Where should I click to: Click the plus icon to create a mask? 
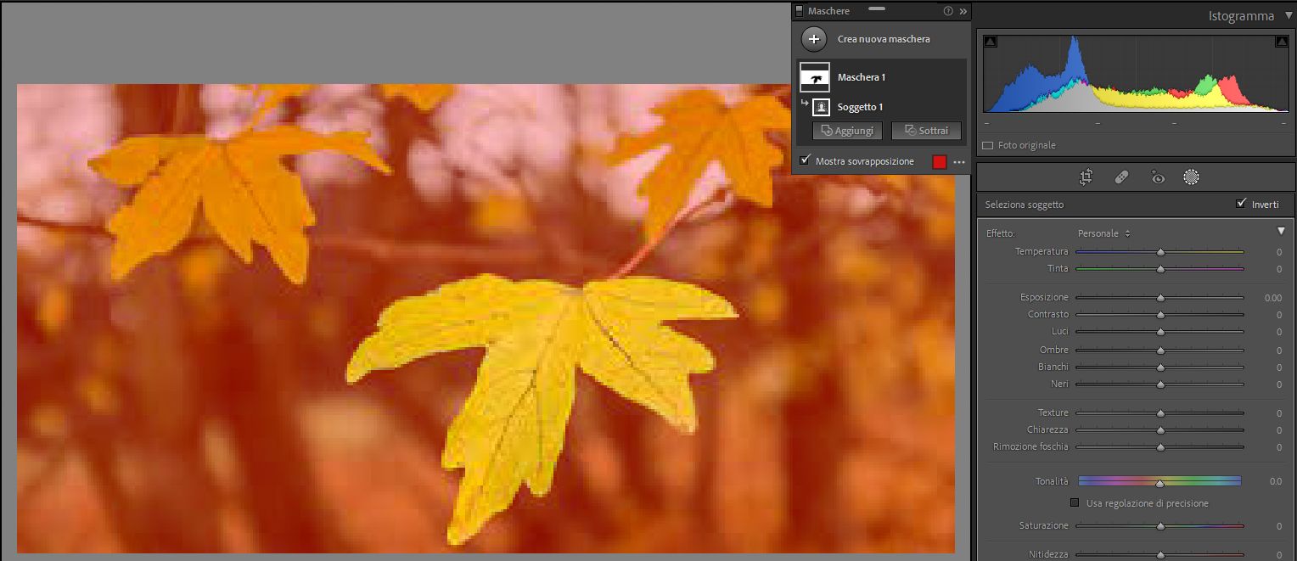[x=814, y=39]
